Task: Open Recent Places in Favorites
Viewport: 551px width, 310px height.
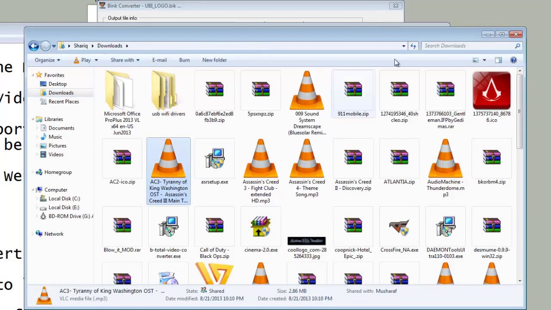Action: point(64,102)
